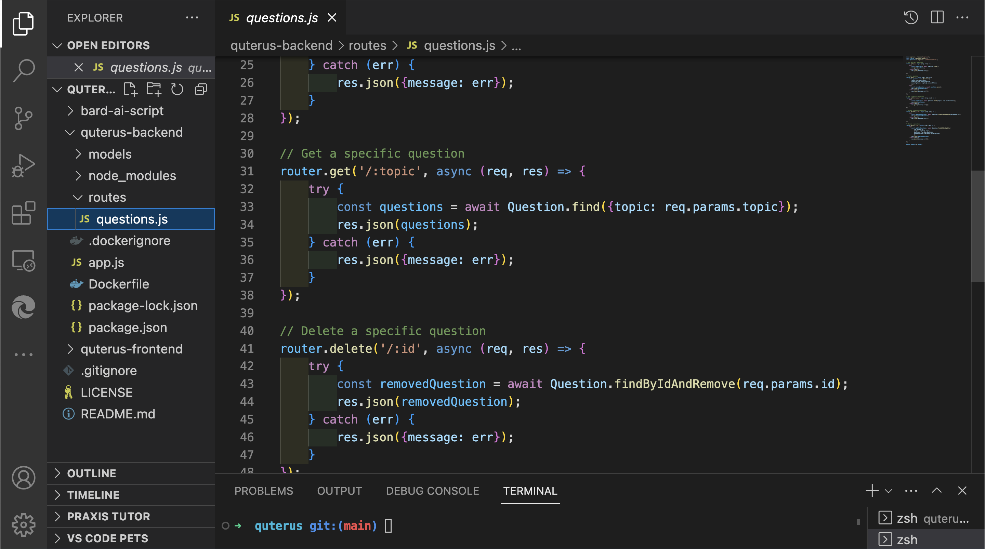
Task: Open the Remote Explorer view
Action: tap(23, 261)
